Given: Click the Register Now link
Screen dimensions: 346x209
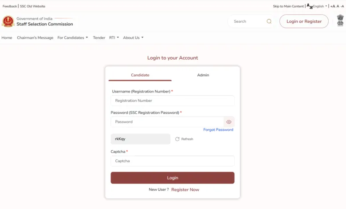Looking at the screenshot, I should 185,189.
